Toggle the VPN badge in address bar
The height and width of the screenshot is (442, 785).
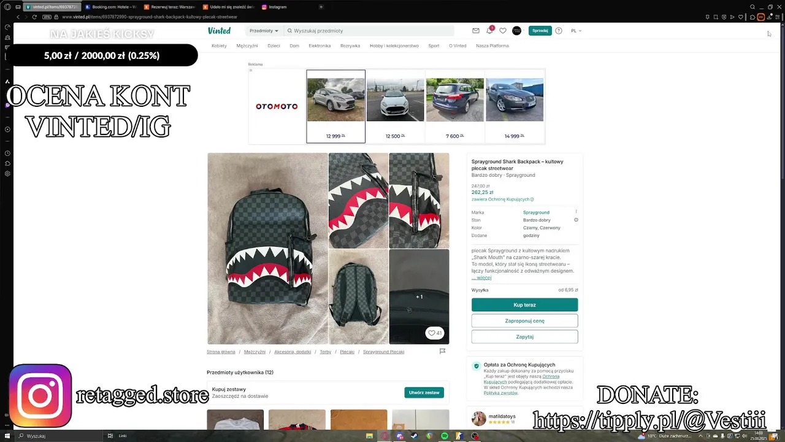pyautogui.click(x=47, y=17)
